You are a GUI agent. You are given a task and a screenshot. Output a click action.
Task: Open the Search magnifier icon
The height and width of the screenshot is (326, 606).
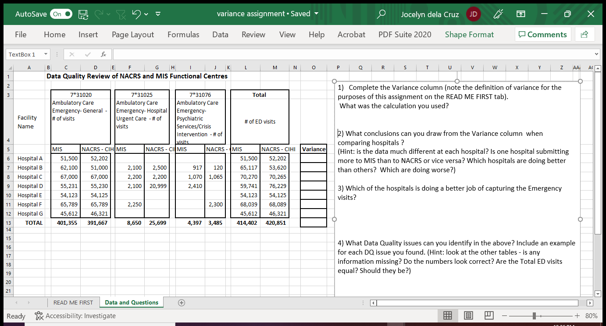[x=381, y=14]
